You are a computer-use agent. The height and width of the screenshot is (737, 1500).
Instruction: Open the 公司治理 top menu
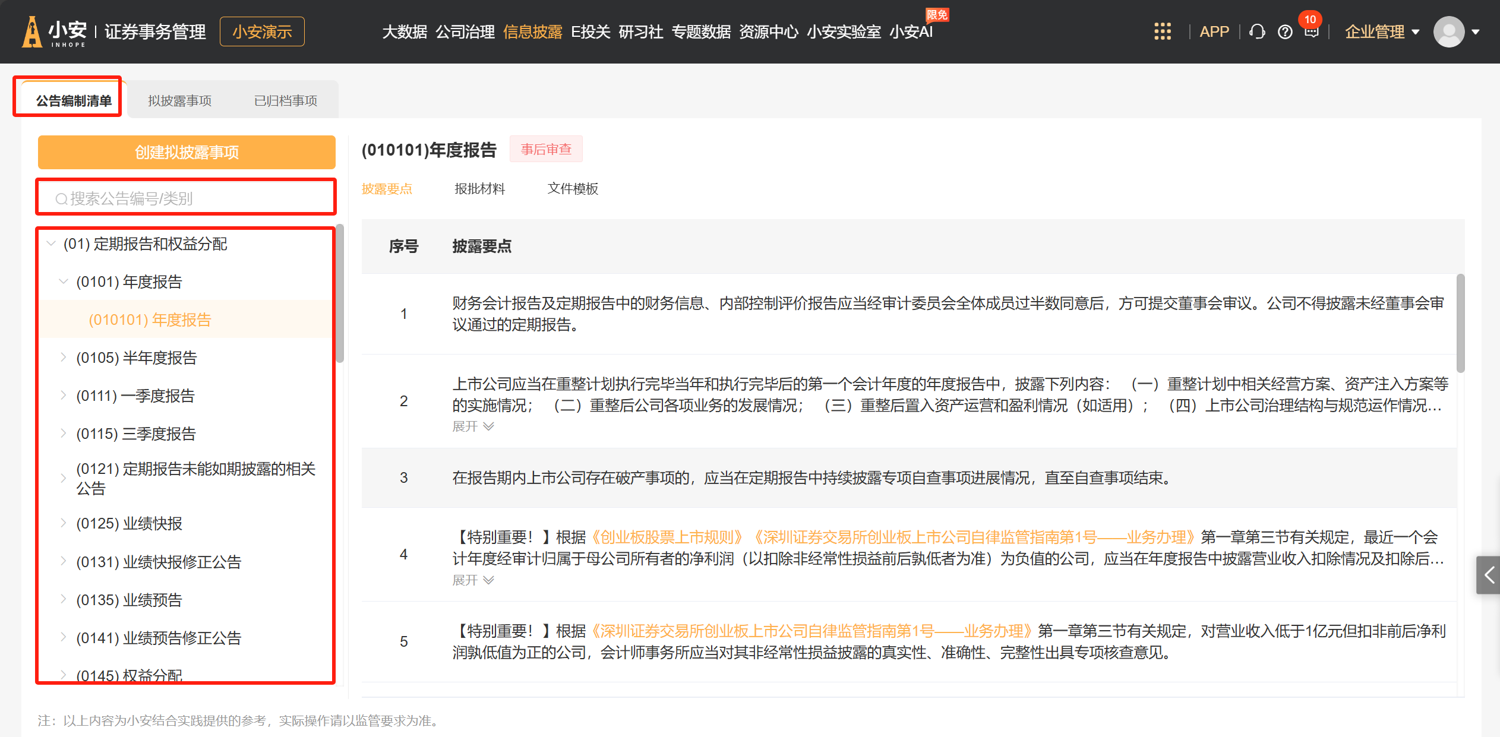(465, 31)
